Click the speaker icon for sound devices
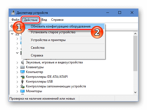The image size is (147, 110). point(22,62)
